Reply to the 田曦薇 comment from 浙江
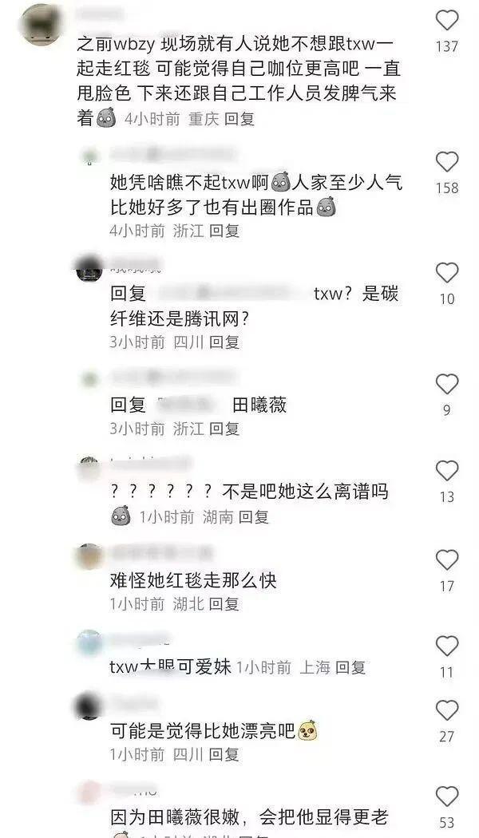The image size is (479, 838). (224, 429)
